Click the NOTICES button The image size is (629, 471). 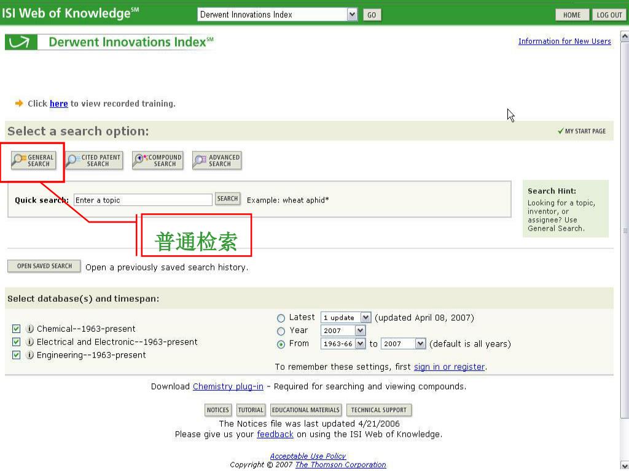tap(218, 410)
